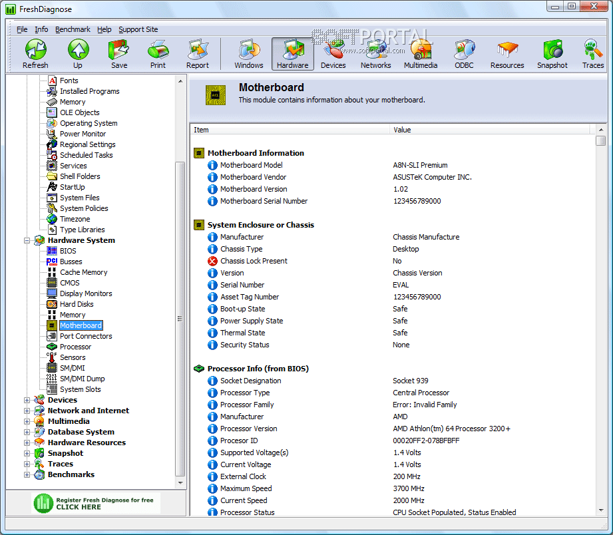The image size is (613, 535).
Task: Open the Networks toolbar icon
Action: (375, 54)
